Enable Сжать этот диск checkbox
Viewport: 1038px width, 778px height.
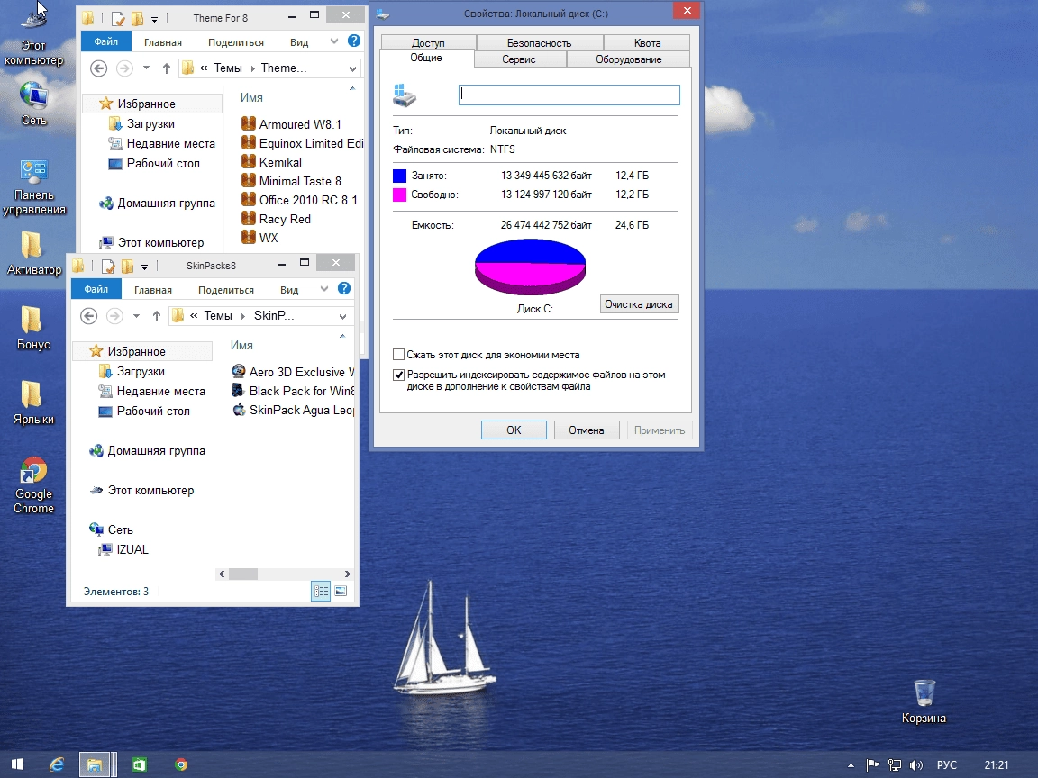398,355
